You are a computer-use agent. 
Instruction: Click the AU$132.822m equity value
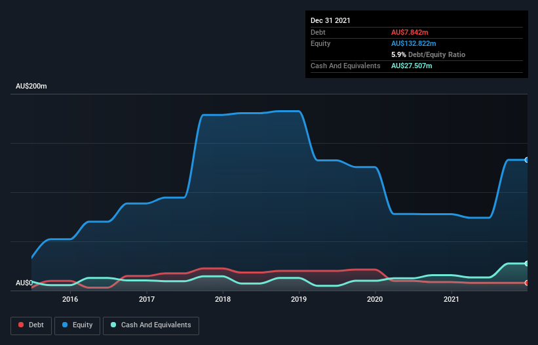[x=413, y=43]
